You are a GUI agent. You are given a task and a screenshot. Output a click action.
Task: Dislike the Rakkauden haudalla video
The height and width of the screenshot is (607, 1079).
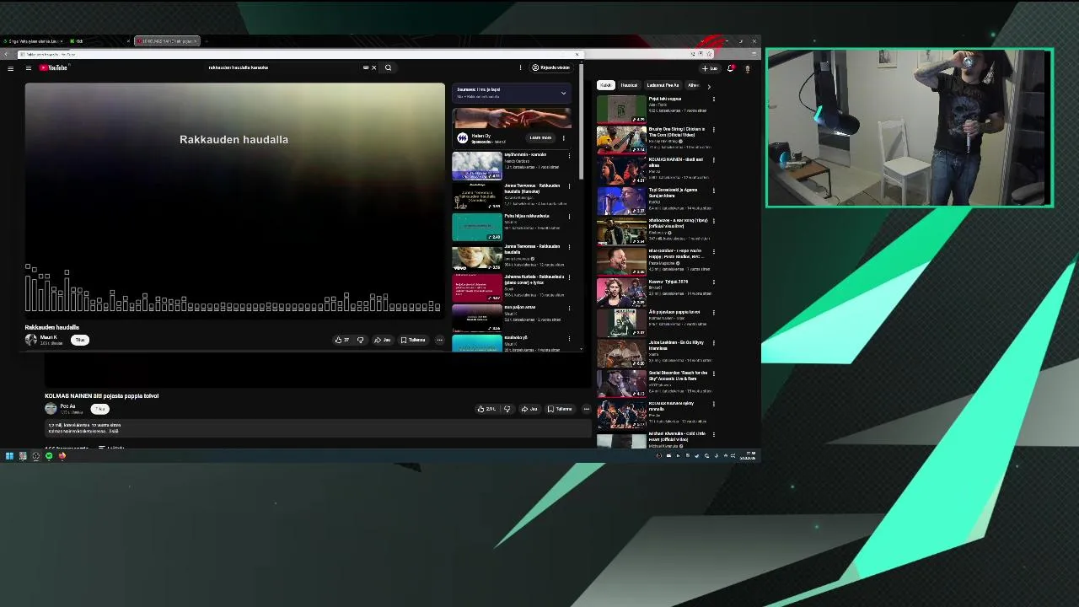coord(360,340)
